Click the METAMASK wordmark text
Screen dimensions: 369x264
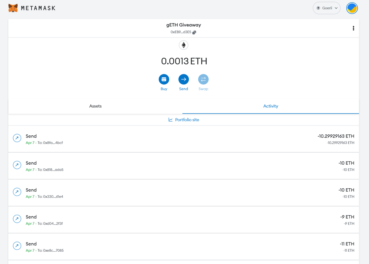[x=38, y=8]
